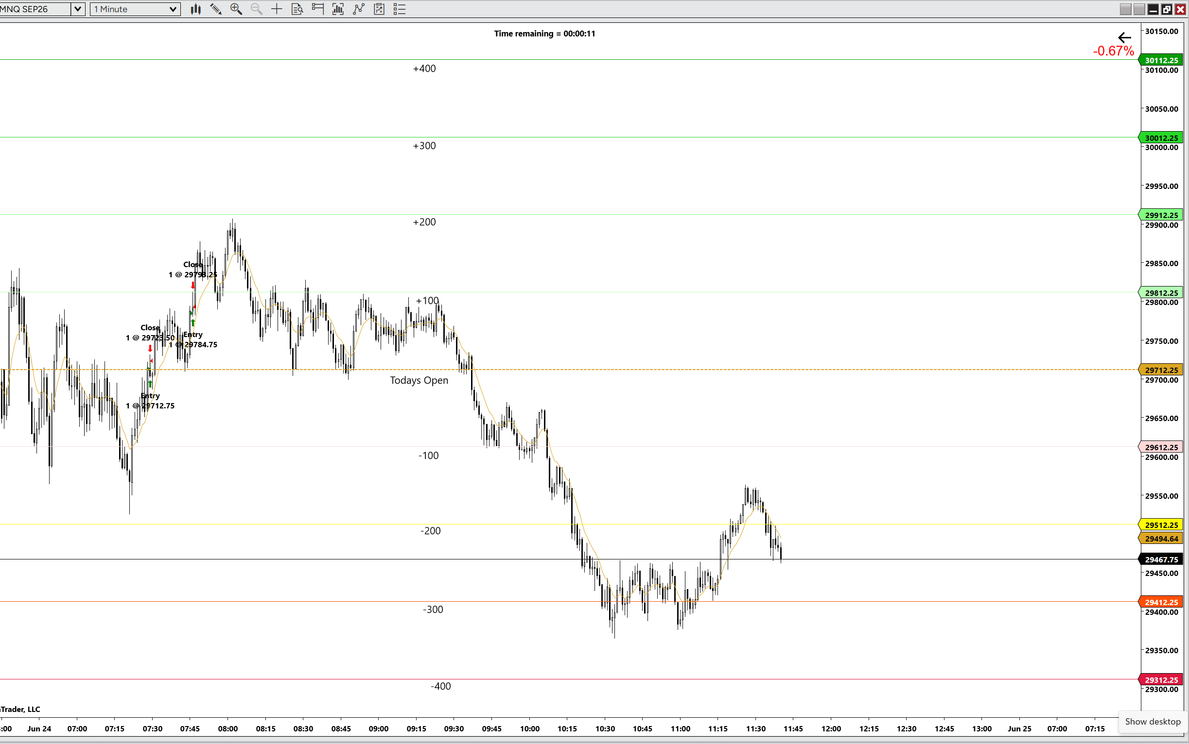Click the MNQ SEP26 instrument field

coord(35,9)
